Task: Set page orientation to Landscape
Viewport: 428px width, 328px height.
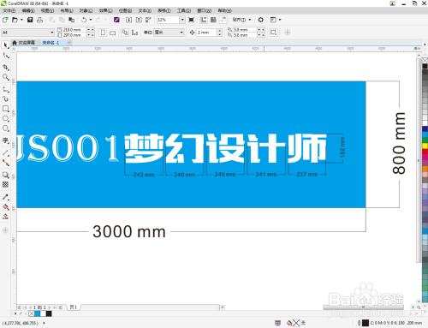Action: [x=113, y=33]
